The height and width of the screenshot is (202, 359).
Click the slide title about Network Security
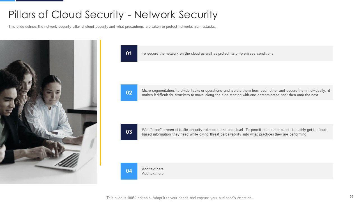113,15
